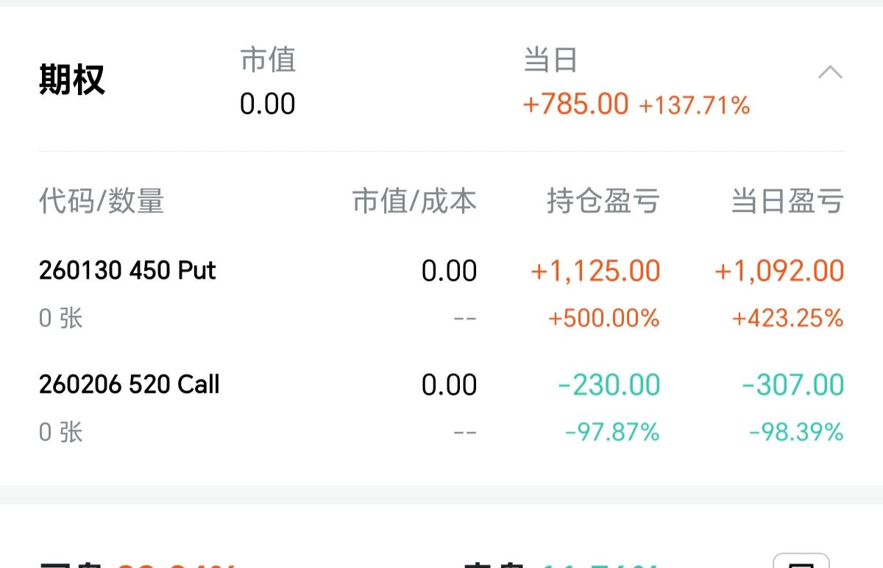Tap the +137.71% daily percentage
The width and height of the screenshot is (883, 568).
pos(694,105)
